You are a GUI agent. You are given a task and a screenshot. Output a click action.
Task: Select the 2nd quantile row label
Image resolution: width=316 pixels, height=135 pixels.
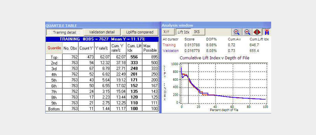[54, 63]
